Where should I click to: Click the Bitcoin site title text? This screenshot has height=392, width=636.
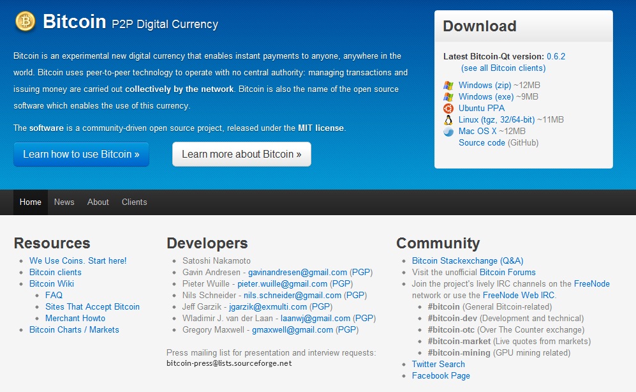tap(74, 21)
